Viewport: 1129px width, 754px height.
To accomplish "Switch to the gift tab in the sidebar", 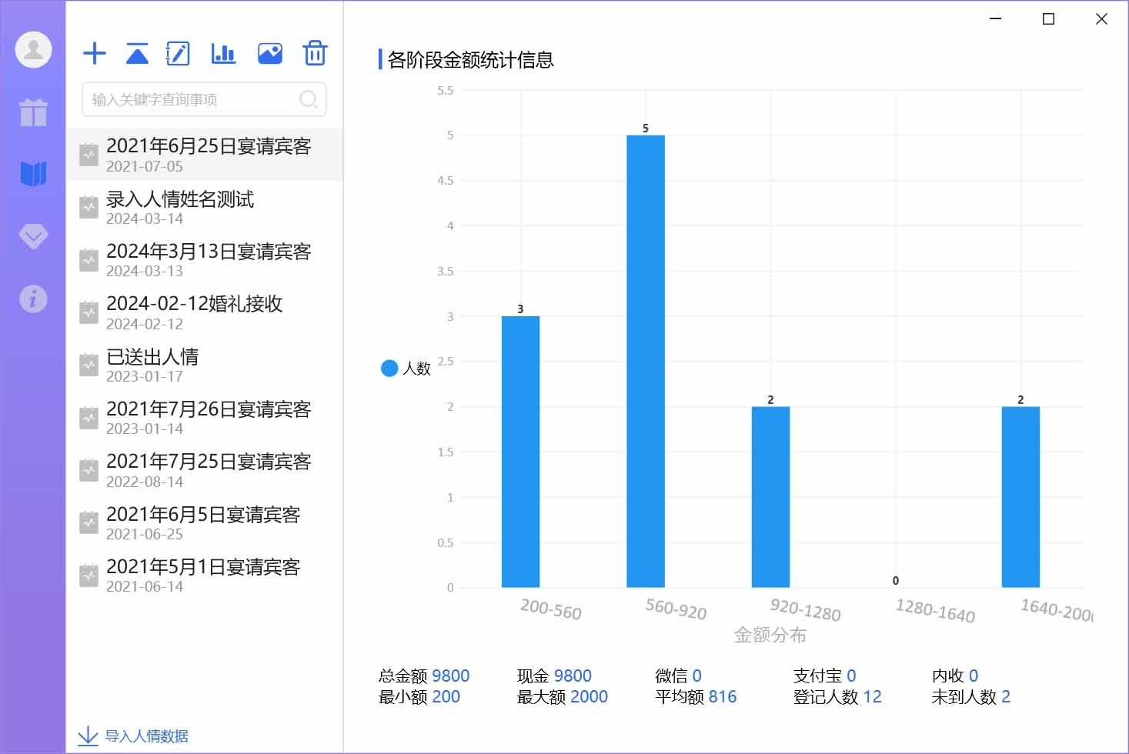I will click(x=32, y=112).
